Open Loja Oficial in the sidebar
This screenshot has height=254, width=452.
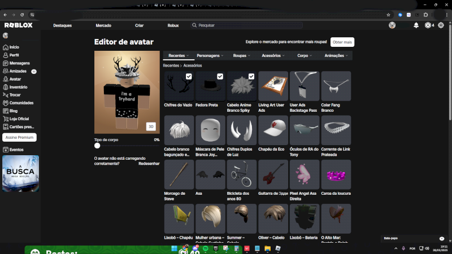pyautogui.click(x=16, y=119)
